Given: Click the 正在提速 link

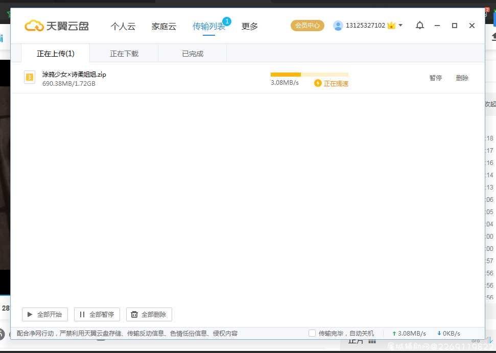Looking at the screenshot, I should [x=336, y=83].
